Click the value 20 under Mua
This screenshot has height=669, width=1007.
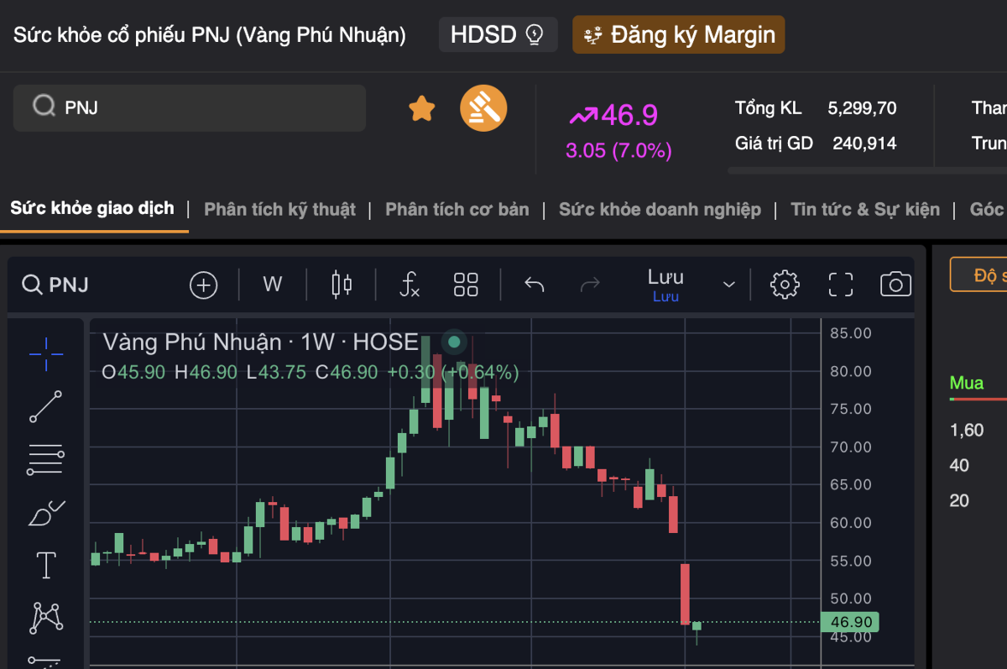pos(959,501)
